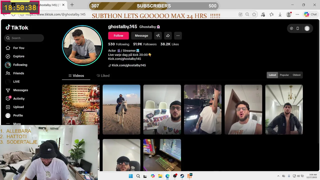Viewport: 320px width, 180px height.
Task: View the 530 Following list
Action: point(119,44)
